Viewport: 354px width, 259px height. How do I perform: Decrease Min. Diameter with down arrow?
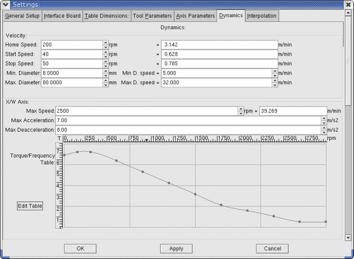tap(105, 75)
